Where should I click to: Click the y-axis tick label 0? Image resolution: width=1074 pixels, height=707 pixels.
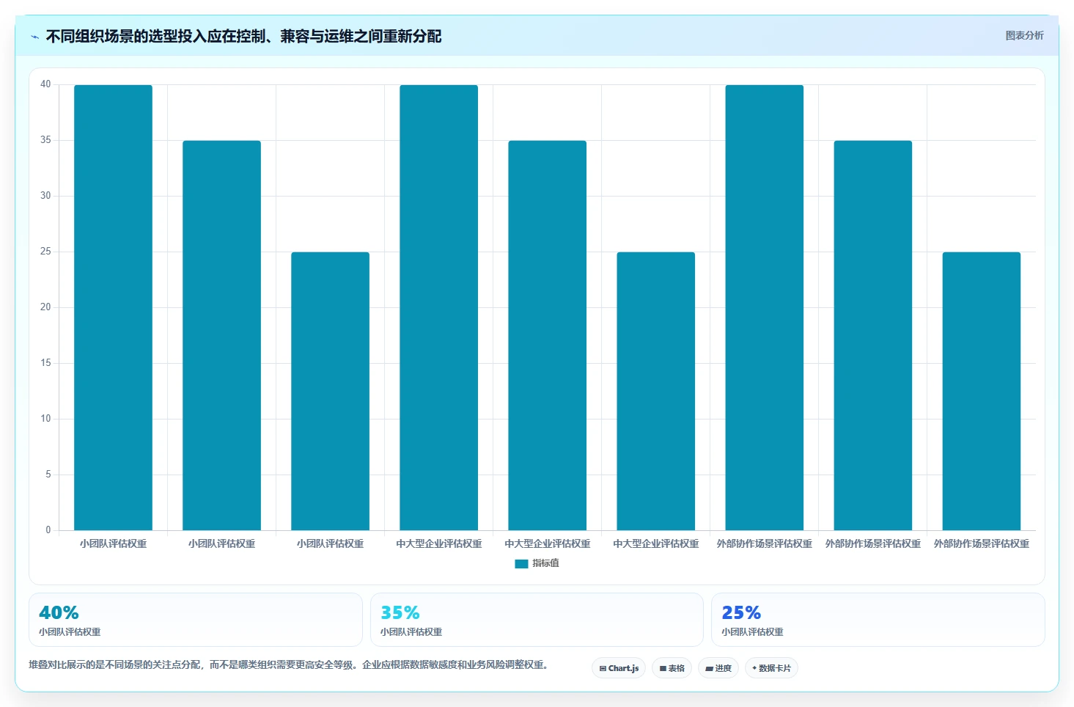click(x=48, y=530)
